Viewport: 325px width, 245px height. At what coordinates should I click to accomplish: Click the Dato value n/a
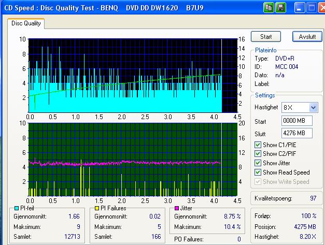coord(279,75)
